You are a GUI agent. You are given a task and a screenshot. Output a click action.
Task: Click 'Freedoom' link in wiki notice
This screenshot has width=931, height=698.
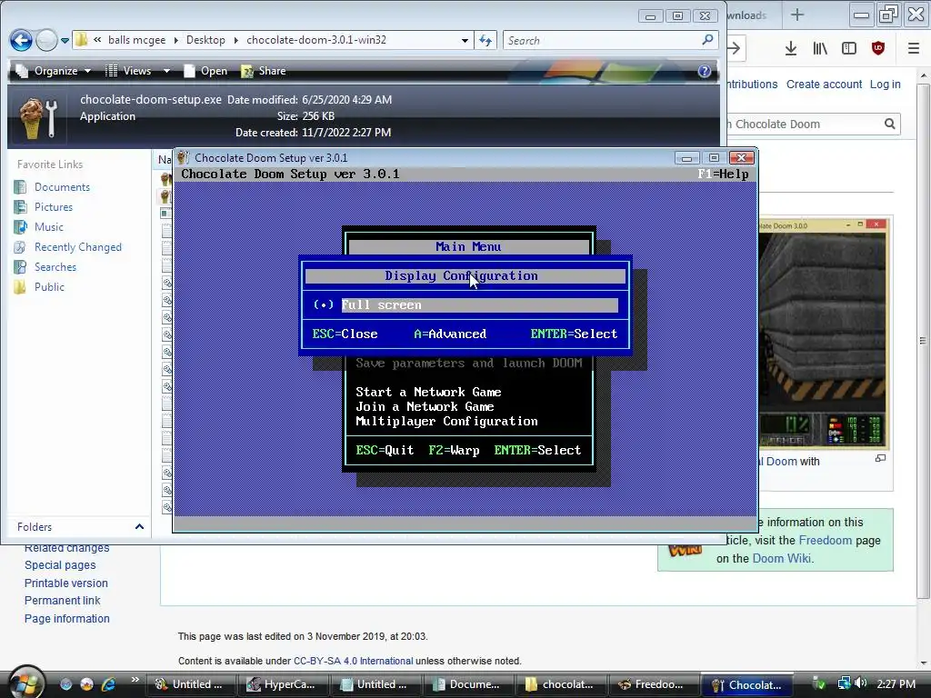[825, 540]
